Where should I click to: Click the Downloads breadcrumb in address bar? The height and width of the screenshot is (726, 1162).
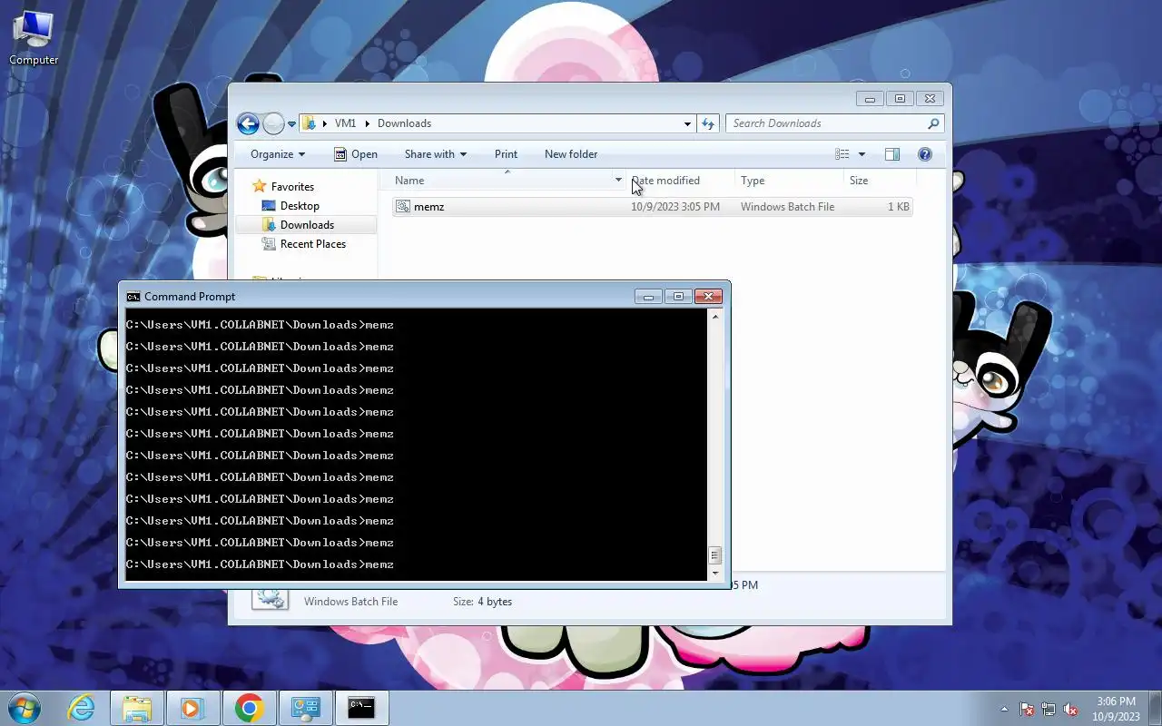coord(404,123)
